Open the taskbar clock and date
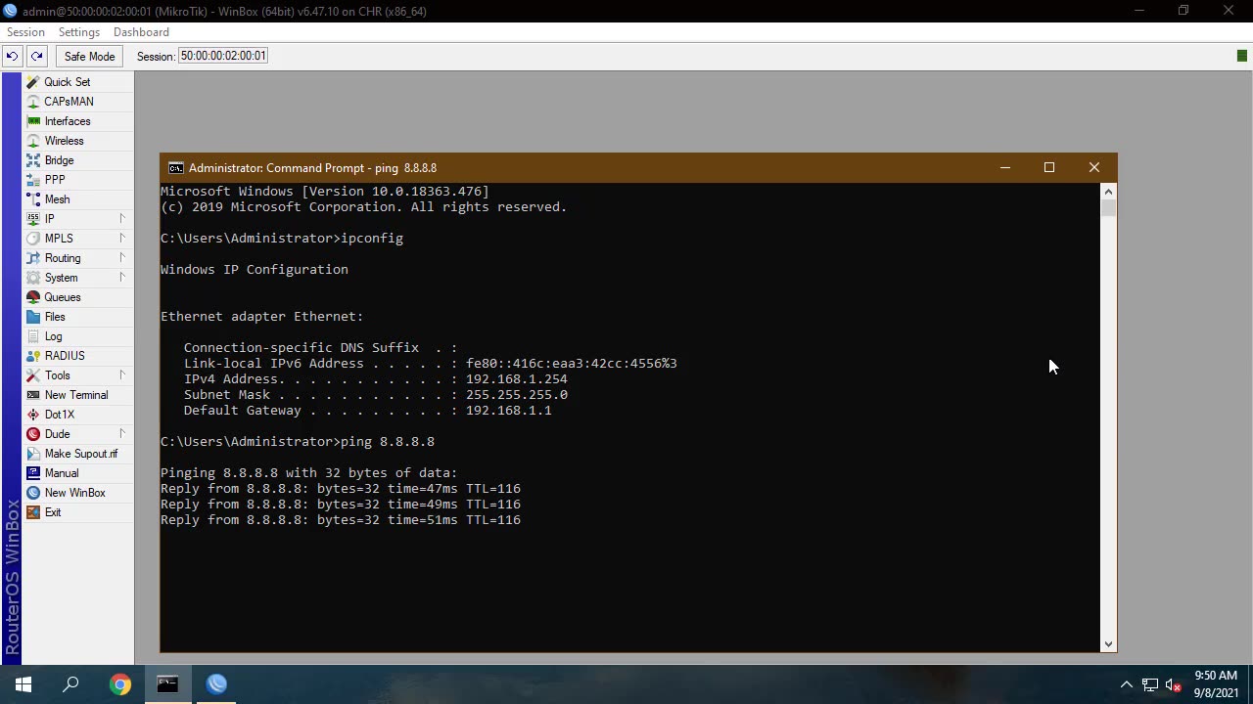The image size is (1253, 704). point(1215,683)
